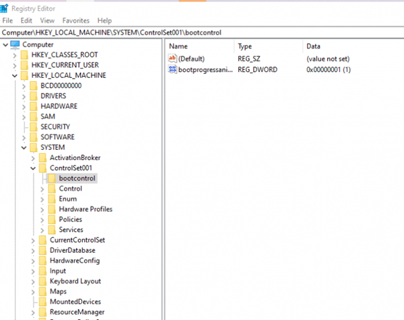
Task: Click the MountedDevices folder icon
Action: coord(43,302)
